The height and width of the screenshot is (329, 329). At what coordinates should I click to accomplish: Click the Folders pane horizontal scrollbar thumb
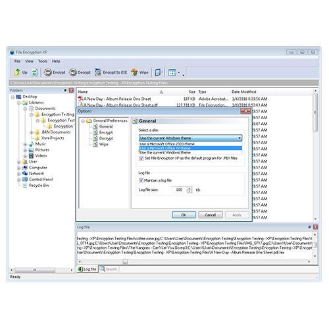point(35,270)
